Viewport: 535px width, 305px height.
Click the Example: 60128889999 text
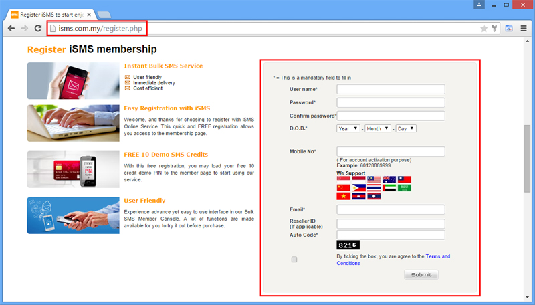(364, 165)
